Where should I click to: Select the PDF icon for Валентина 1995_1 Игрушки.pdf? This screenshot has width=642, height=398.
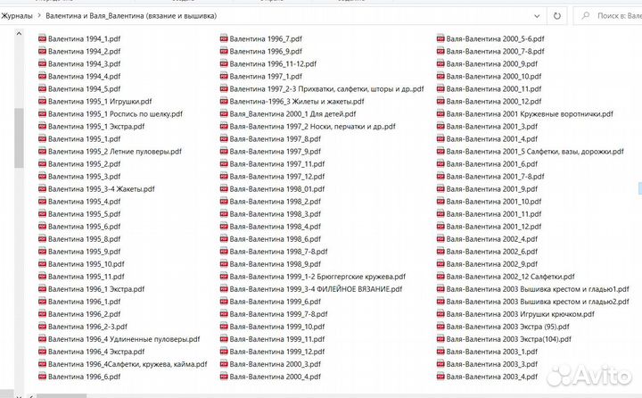click(x=42, y=102)
